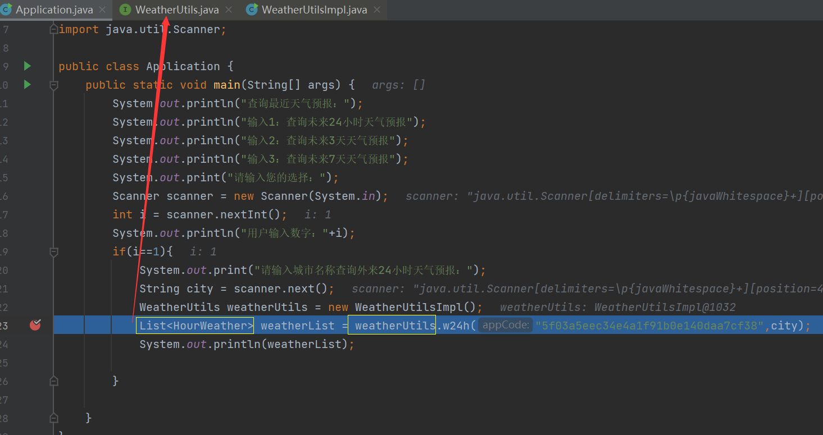The height and width of the screenshot is (435, 823).
Task: Click the run icon beside main method
Action: tap(27, 85)
